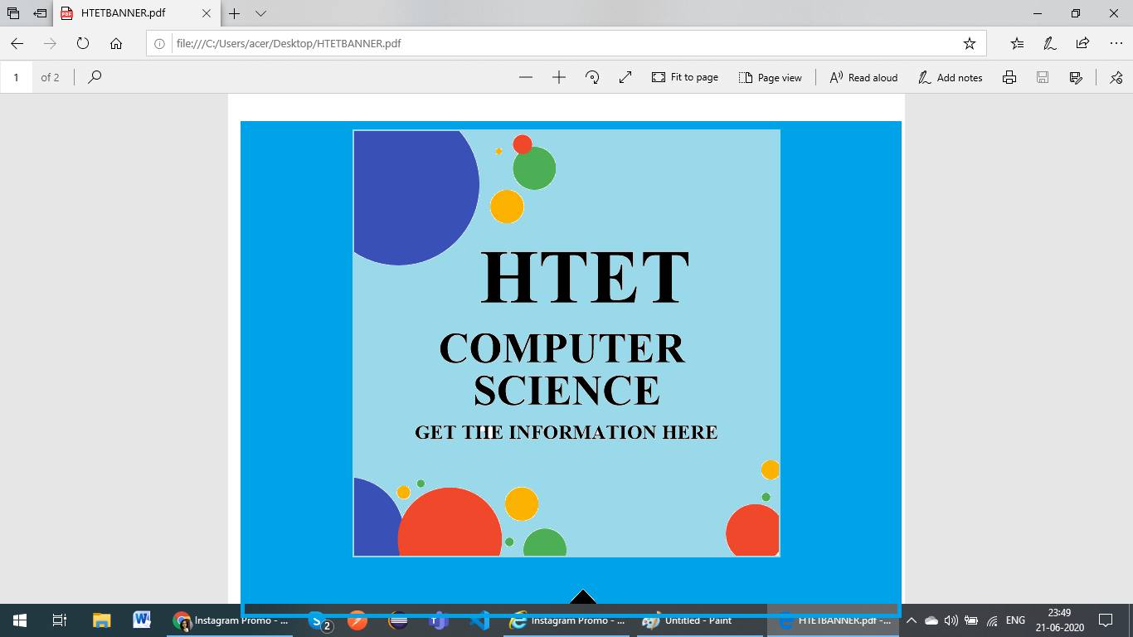Screen dimensions: 1133x637
Task: Open the Tabs you've set aside icon
Action: (13, 13)
